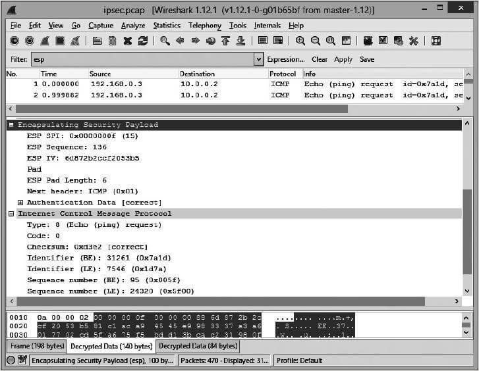Image resolution: width=479 pixels, height=371 pixels.
Task: Click capture file comments status icon
Action: point(22,360)
